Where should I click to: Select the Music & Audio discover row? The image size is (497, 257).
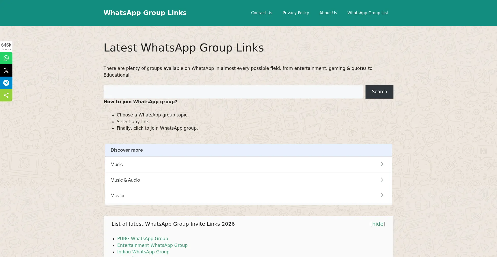(x=248, y=180)
